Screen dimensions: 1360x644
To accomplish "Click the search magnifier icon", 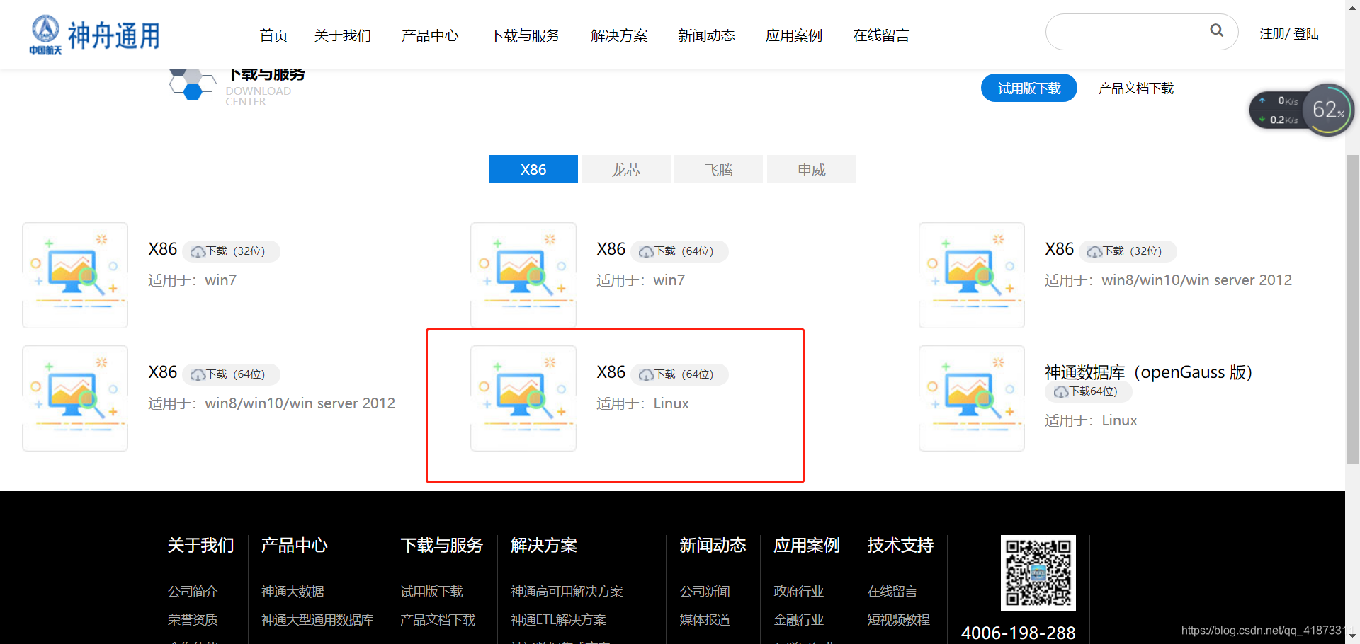I will pos(1217,31).
